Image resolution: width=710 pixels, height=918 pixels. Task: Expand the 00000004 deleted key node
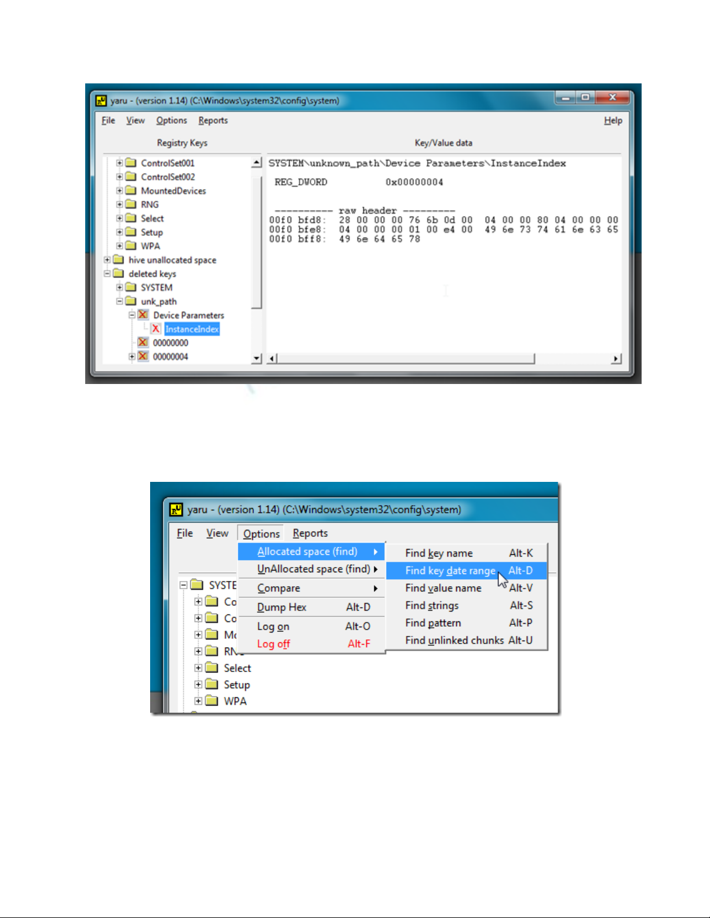132,357
